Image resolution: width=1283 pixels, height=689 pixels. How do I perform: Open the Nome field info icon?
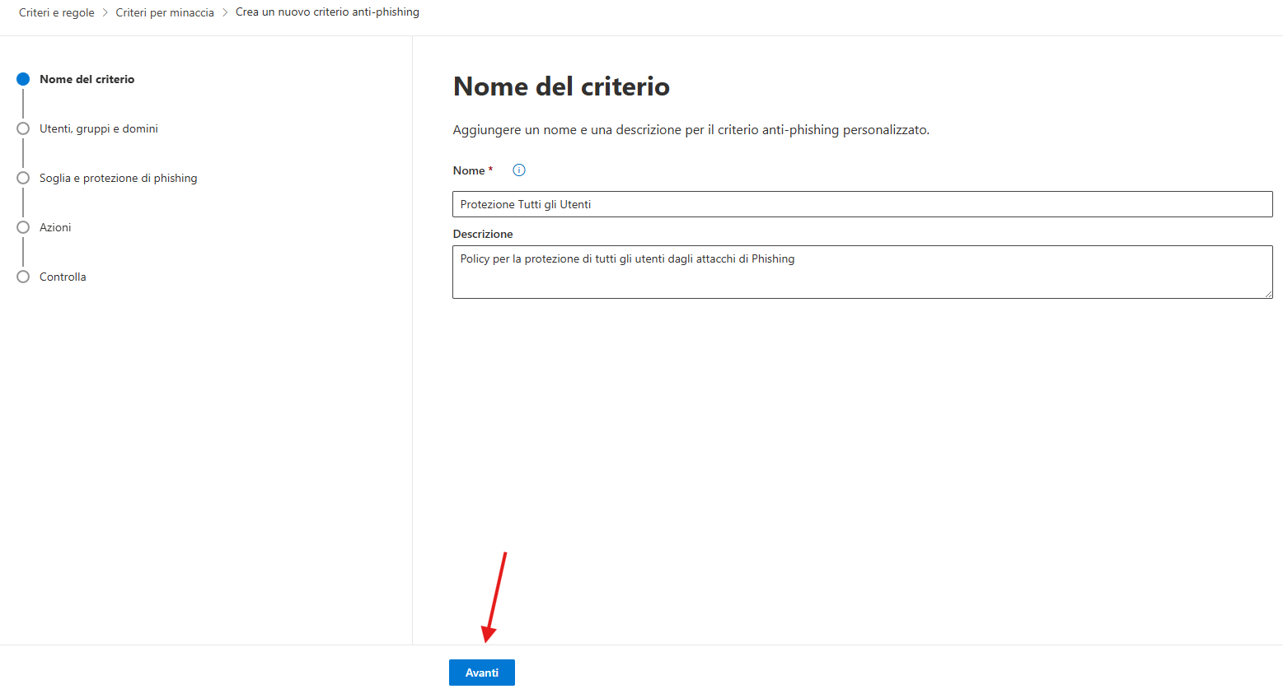[519, 170]
